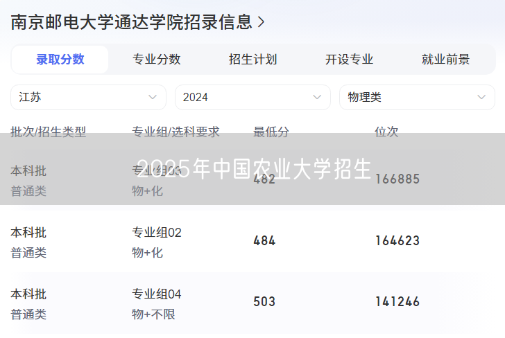Open the 2024 year dropdown
The image size is (505, 338).
click(x=252, y=97)
